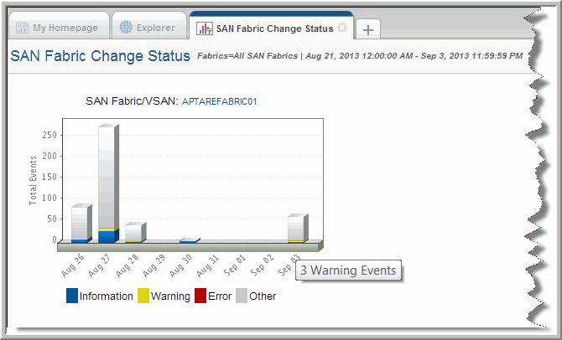Click the blue Information legend swatch
This screenshot has width=562, height=340.
71,296
